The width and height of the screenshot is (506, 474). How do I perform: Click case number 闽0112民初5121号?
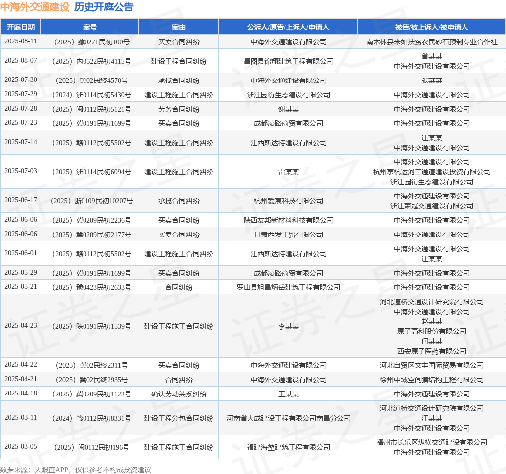pyautogui.click(x=92, y=109)
